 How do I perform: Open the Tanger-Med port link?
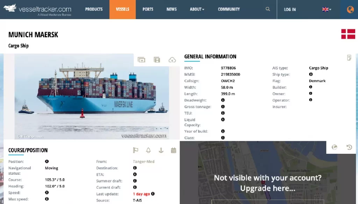(144, 161)
